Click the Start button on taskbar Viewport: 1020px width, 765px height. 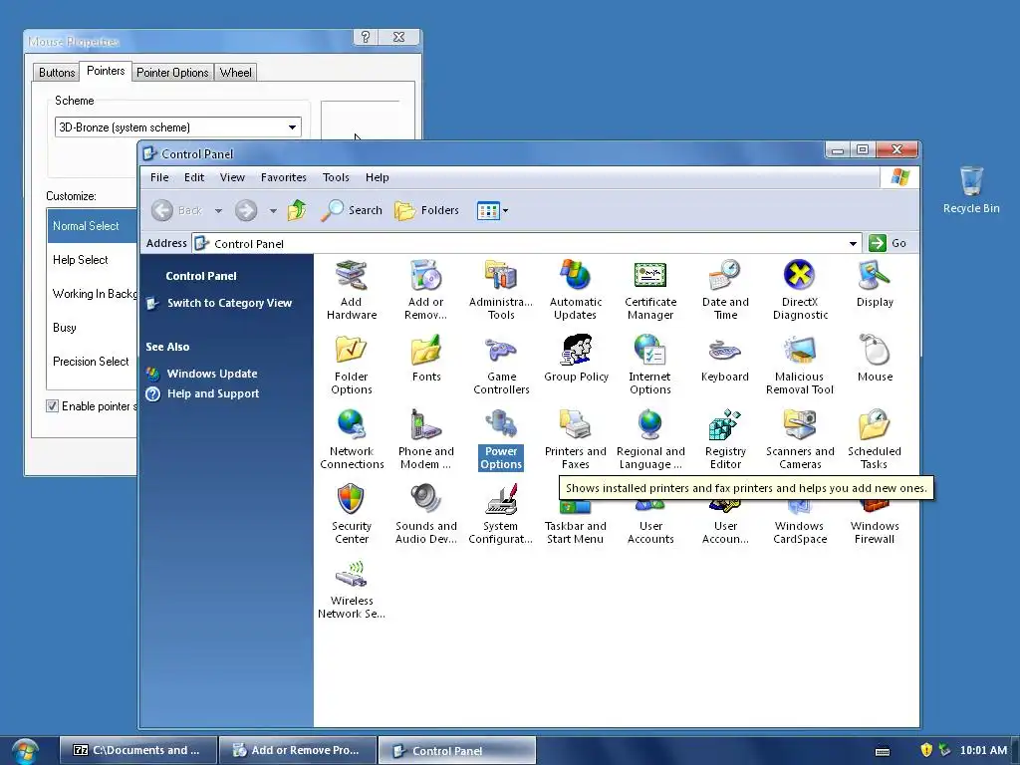pos(25,751)
